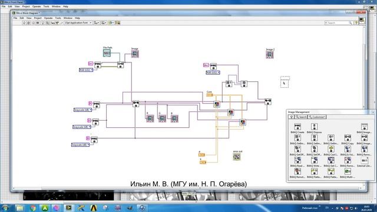Pick IMAQ Read Image And Vision Info from palette
Image resolution: width=377 pixels, height=212 pixels.
[297, 160]
